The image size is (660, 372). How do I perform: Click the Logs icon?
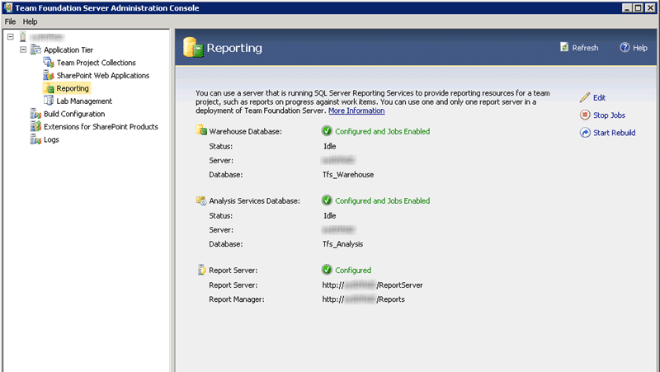pos(35,139)
